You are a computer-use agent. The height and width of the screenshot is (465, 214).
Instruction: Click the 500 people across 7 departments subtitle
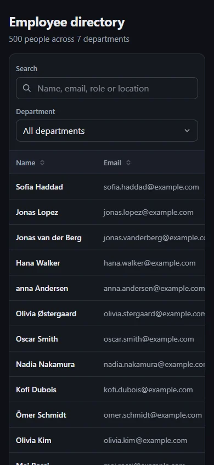point(69,39)
